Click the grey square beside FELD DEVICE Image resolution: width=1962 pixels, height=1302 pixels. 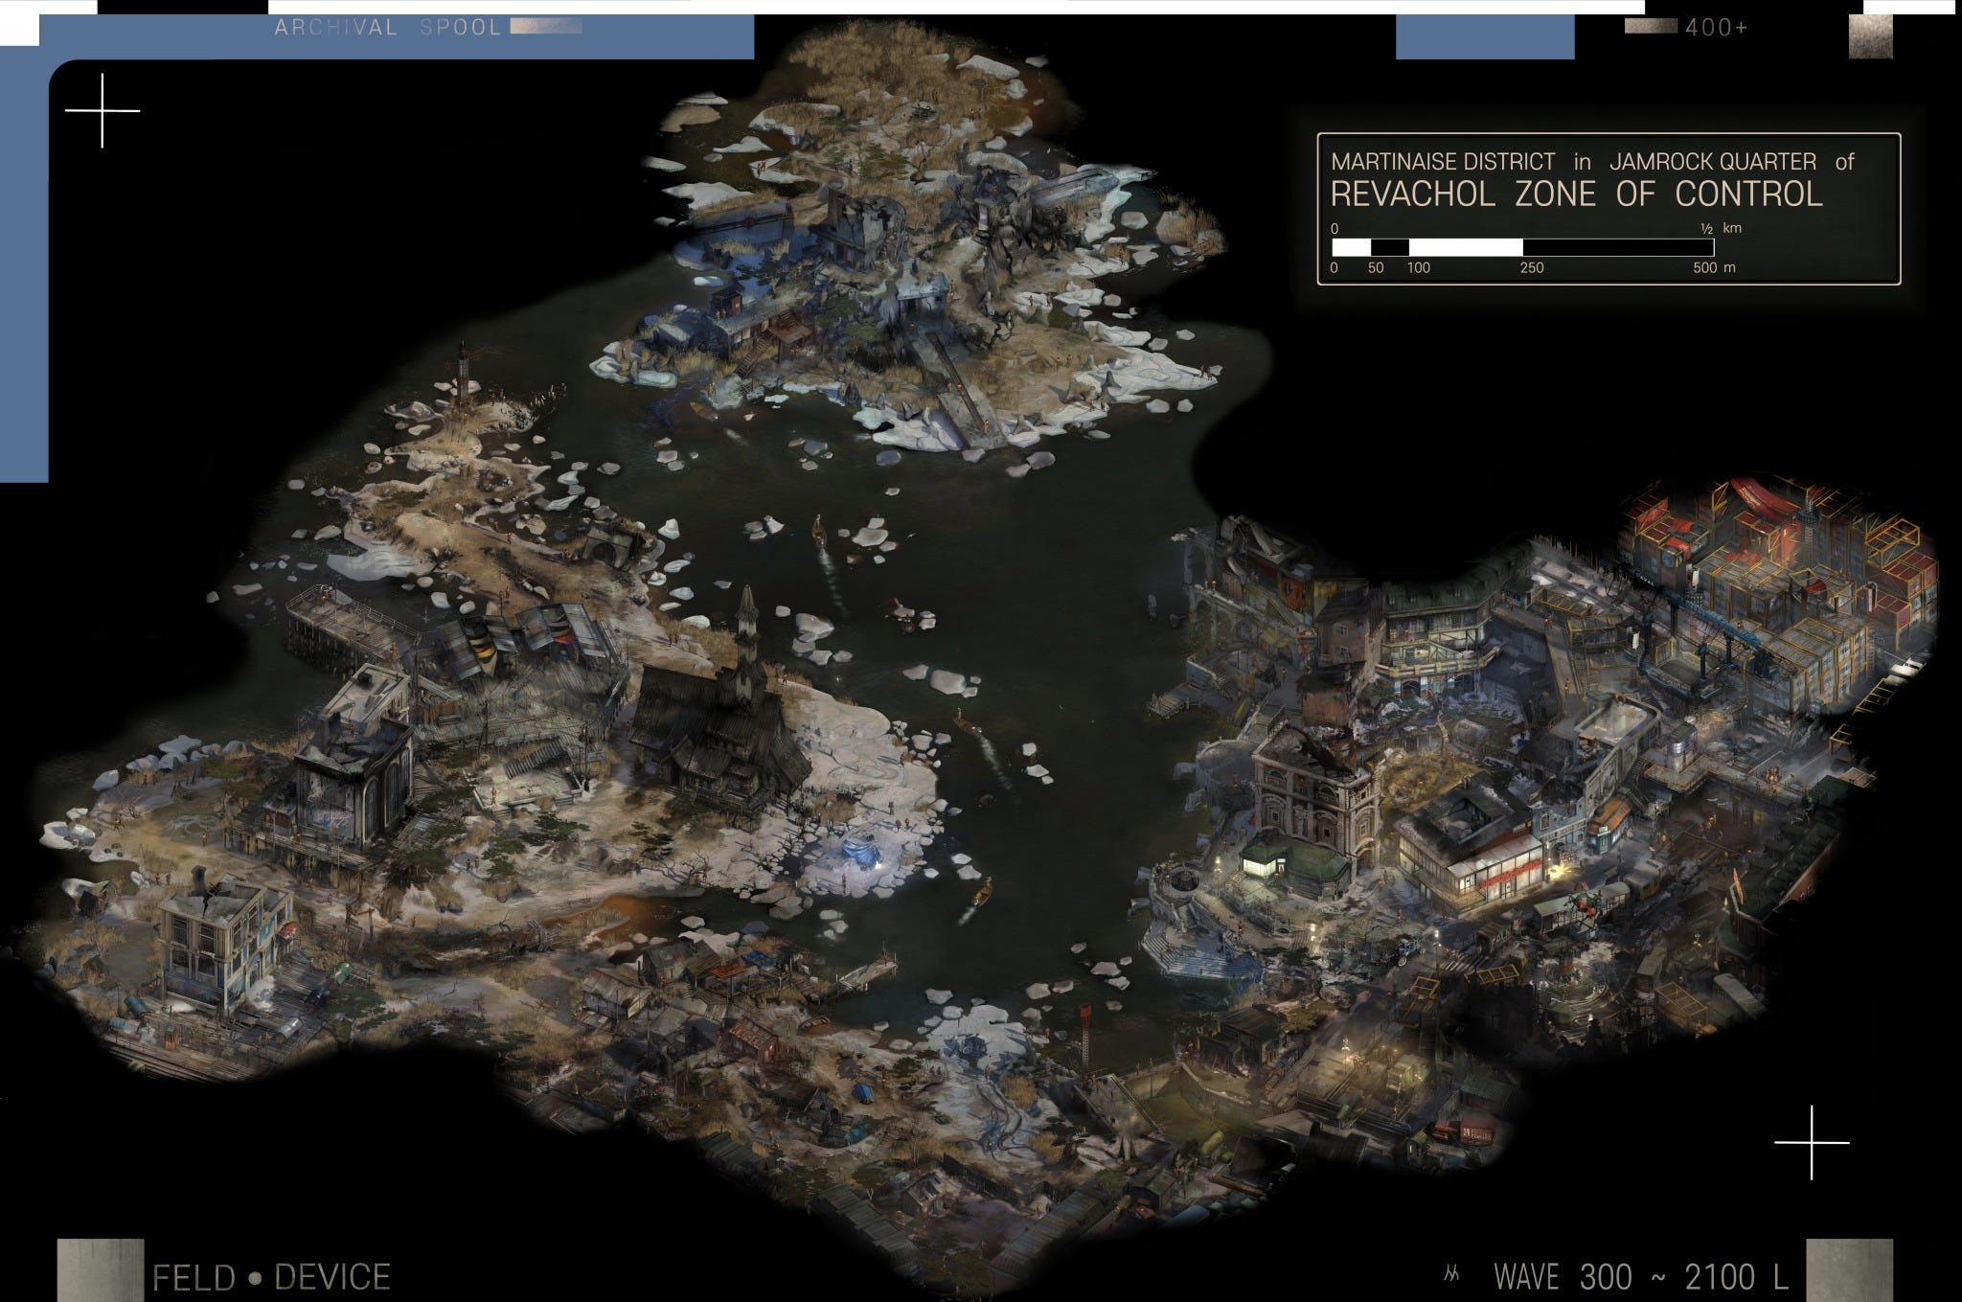pyautogui.click(x=101, y=1268)
